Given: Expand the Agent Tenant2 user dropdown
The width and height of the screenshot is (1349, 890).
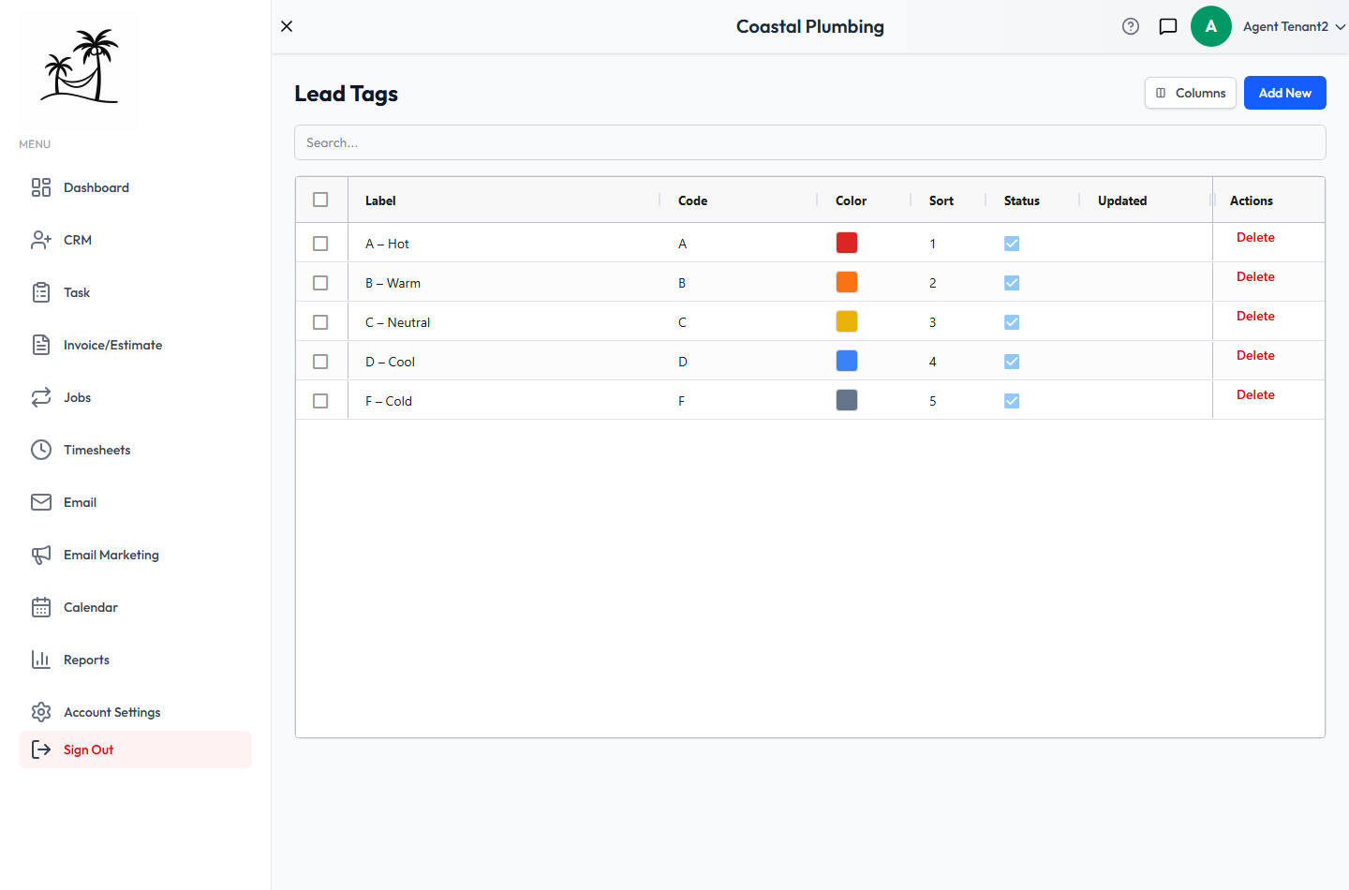Looking at the screenshot, I should pos(1294,26).
